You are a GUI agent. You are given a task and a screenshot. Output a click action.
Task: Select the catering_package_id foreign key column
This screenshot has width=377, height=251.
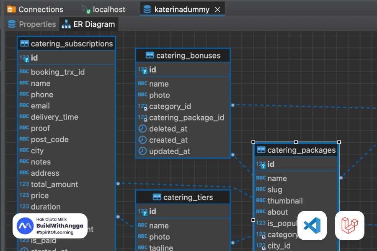click(186, 118)
